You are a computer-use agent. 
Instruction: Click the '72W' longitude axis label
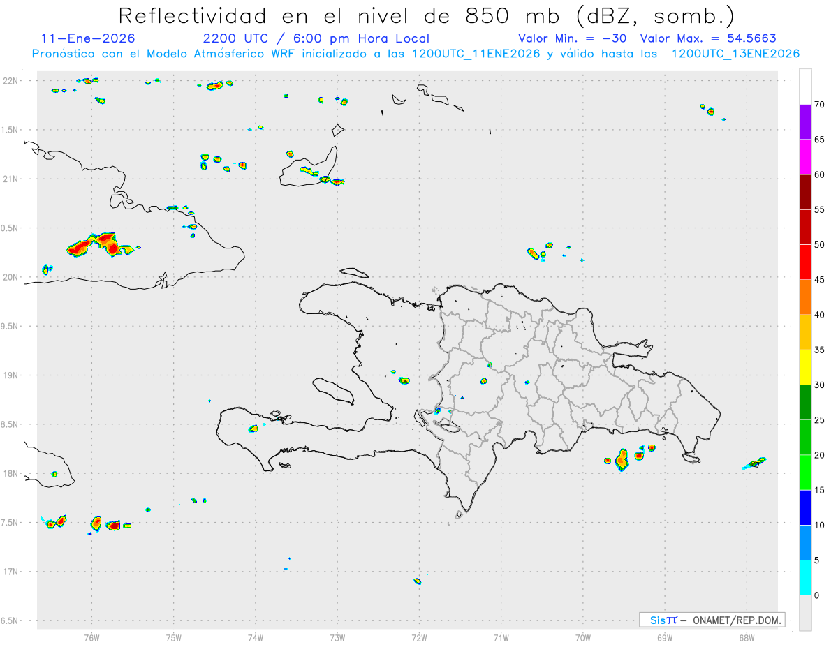point(419,637)
